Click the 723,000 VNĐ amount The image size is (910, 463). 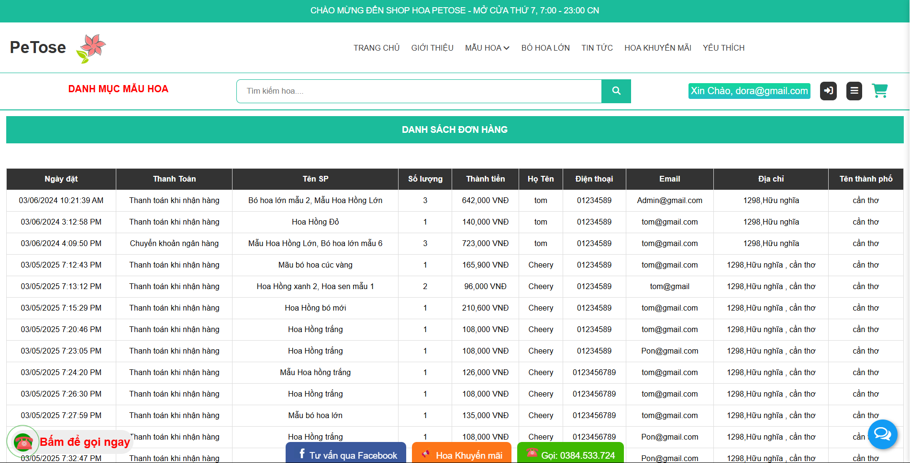click(x=486, y=243)
